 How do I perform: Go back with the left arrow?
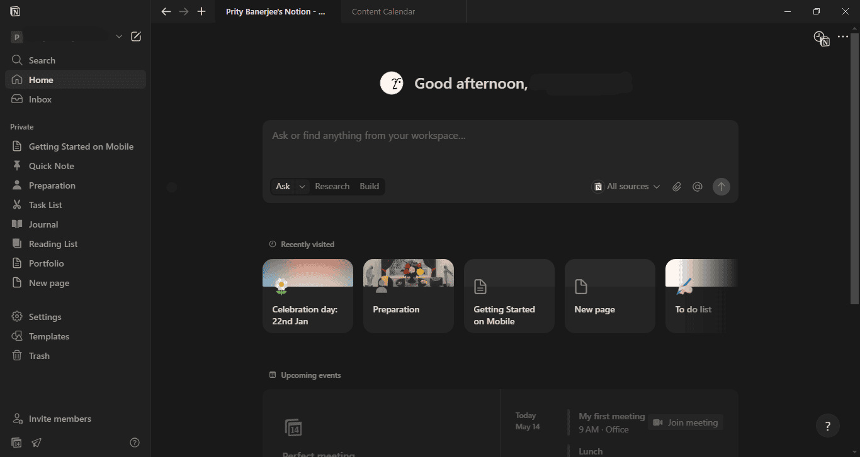166,11
